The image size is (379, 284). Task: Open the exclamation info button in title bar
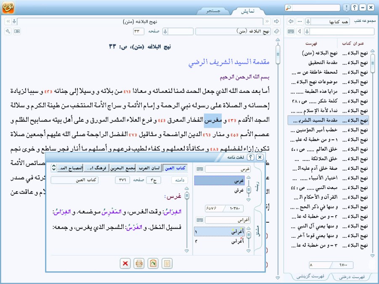346,8
